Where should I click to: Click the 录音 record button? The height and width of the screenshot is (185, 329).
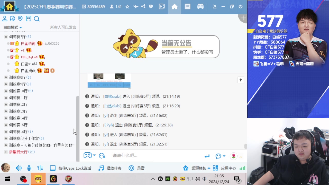[137, 168]
